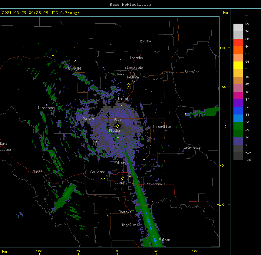The width and height of the screenshot is (261, 255).
Task: Pick the purple 36-39 dBZ legend swatch
Action: pos(238,103)
